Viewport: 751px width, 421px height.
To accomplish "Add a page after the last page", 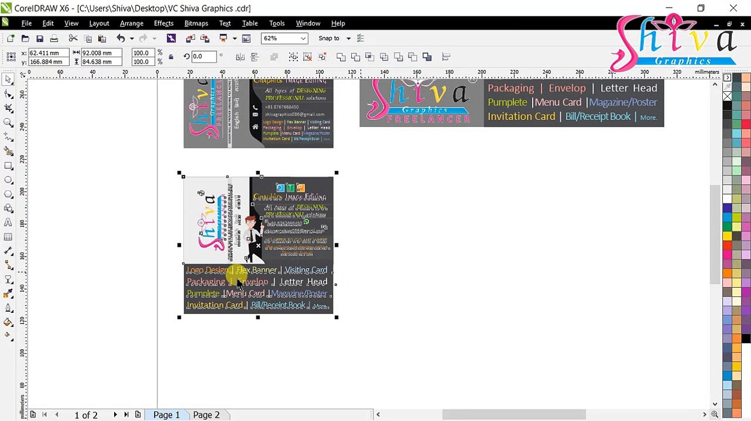I will 138,415.
